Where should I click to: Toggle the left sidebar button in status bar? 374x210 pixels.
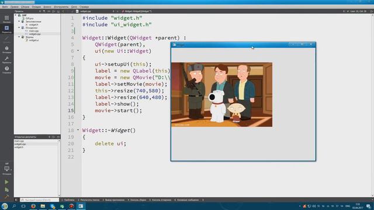[x=16, y=200]
